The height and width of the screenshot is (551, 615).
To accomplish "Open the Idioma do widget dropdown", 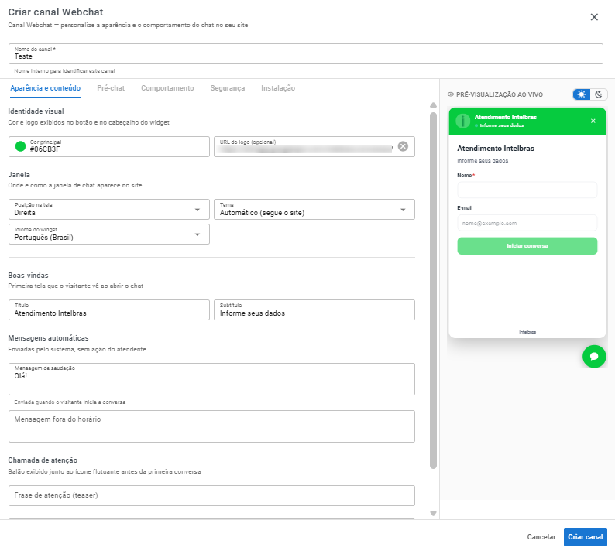I will (x=109, y=234).
